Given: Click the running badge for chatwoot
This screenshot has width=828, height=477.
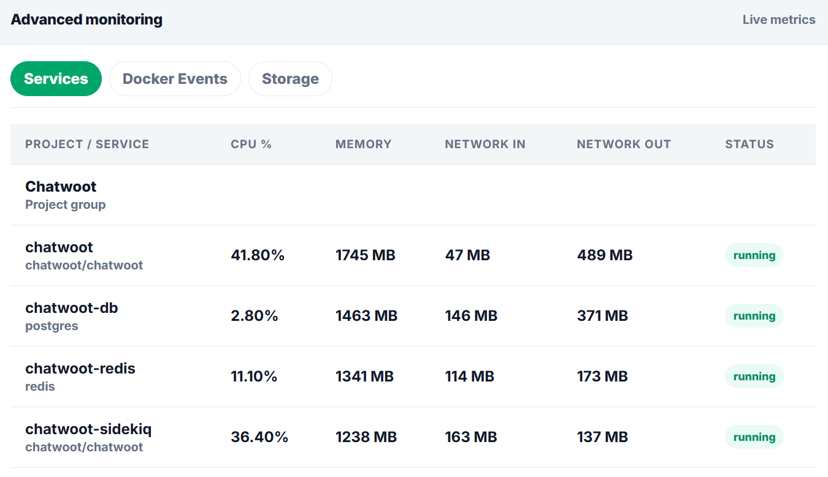Looking at the screenshot, I should pyautogui.click(x=754, y=255).
